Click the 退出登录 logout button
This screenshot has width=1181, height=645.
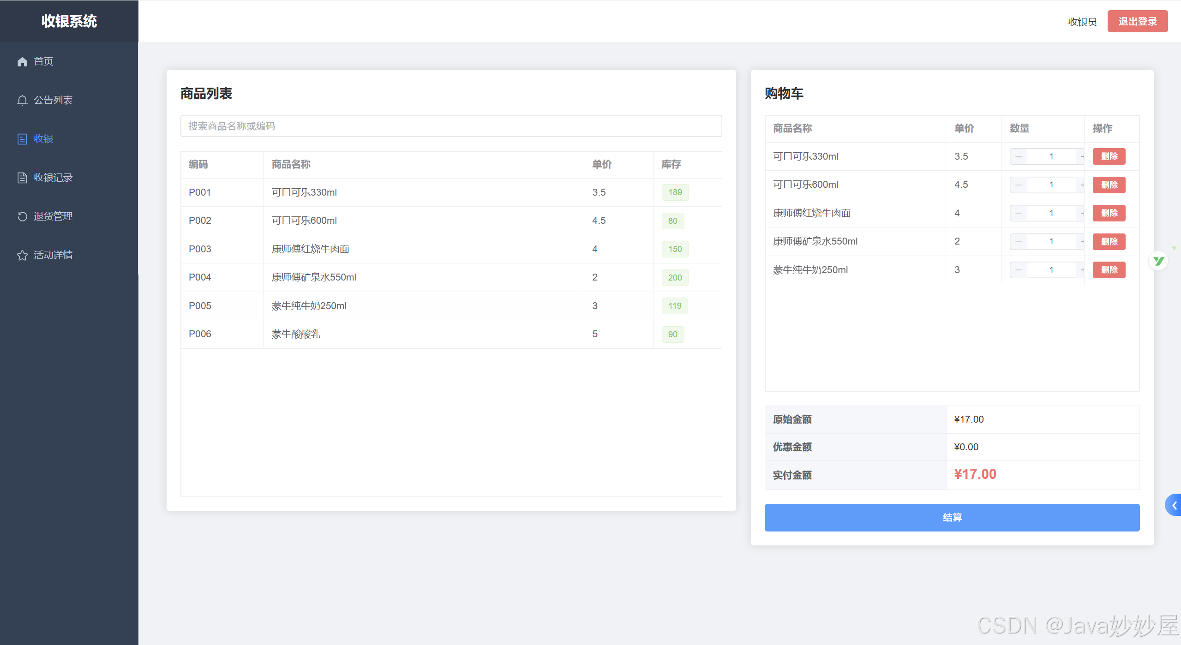[1137, 22]
